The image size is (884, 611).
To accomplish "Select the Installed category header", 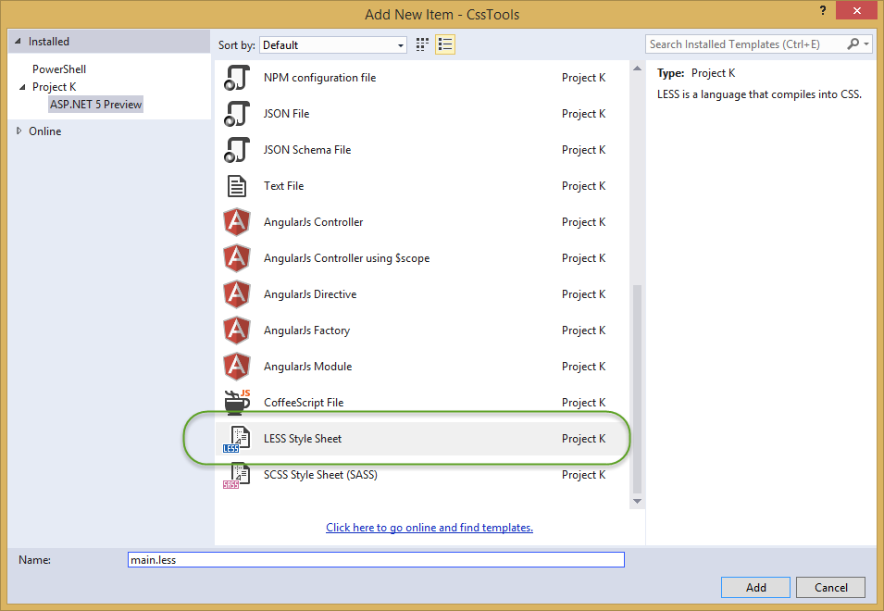I will pyautogui.click(x=49, y=42).
